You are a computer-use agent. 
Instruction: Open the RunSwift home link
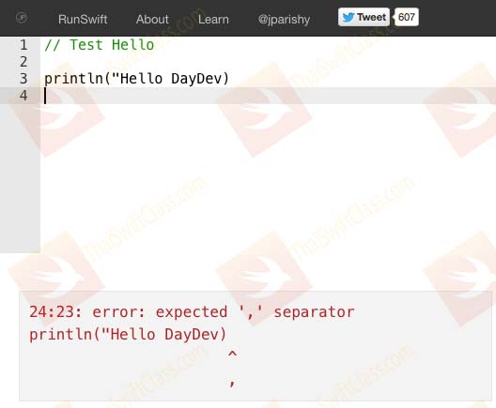[x=83, y=20]
